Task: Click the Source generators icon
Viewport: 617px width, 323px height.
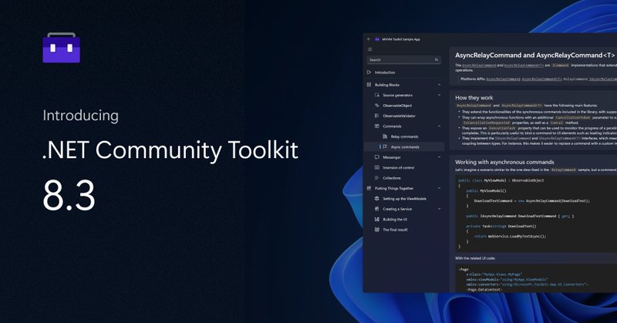Action: (x=377, y=96)
